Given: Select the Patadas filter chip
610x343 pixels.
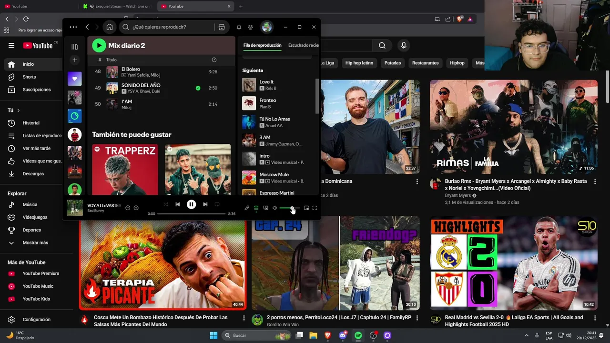Looking at the screenshot, I should (393, 63).
